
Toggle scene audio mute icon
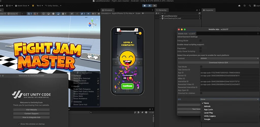pyautogui.click(x=77, y=14)
